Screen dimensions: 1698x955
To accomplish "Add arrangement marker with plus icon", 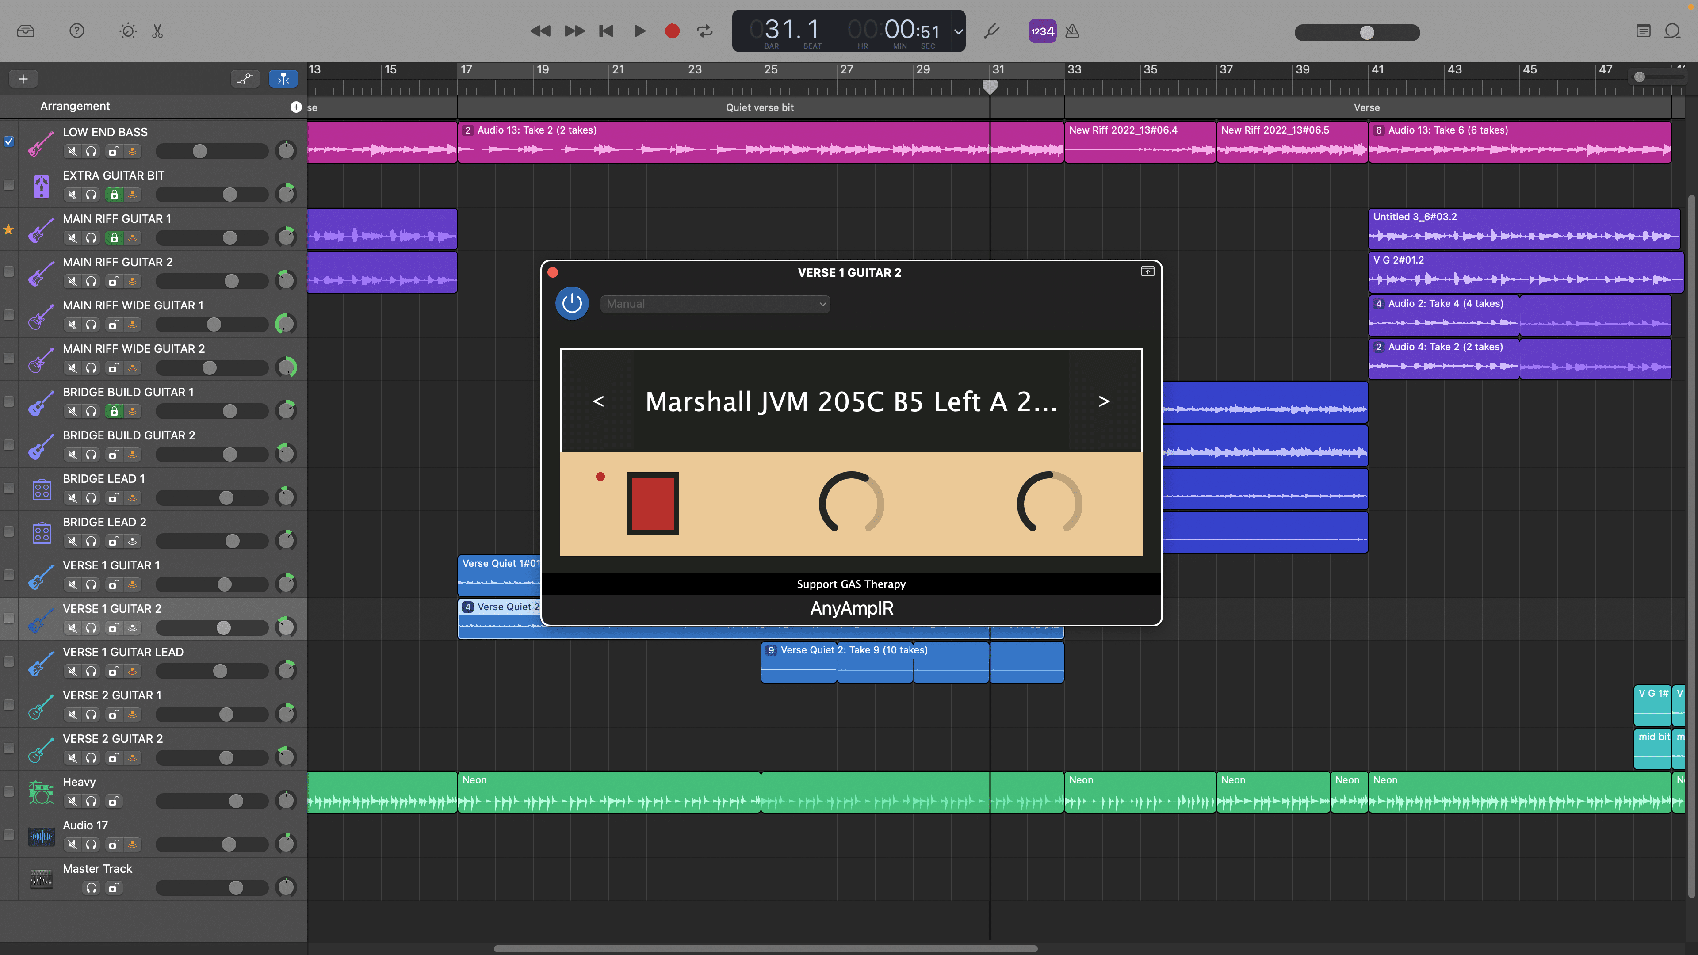I will tap(296, 107).
